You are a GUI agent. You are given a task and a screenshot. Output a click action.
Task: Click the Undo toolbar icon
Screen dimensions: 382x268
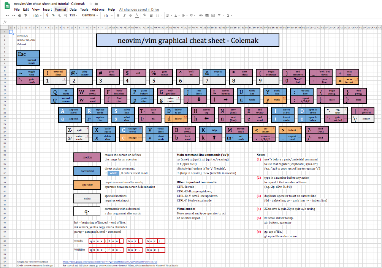7,16
